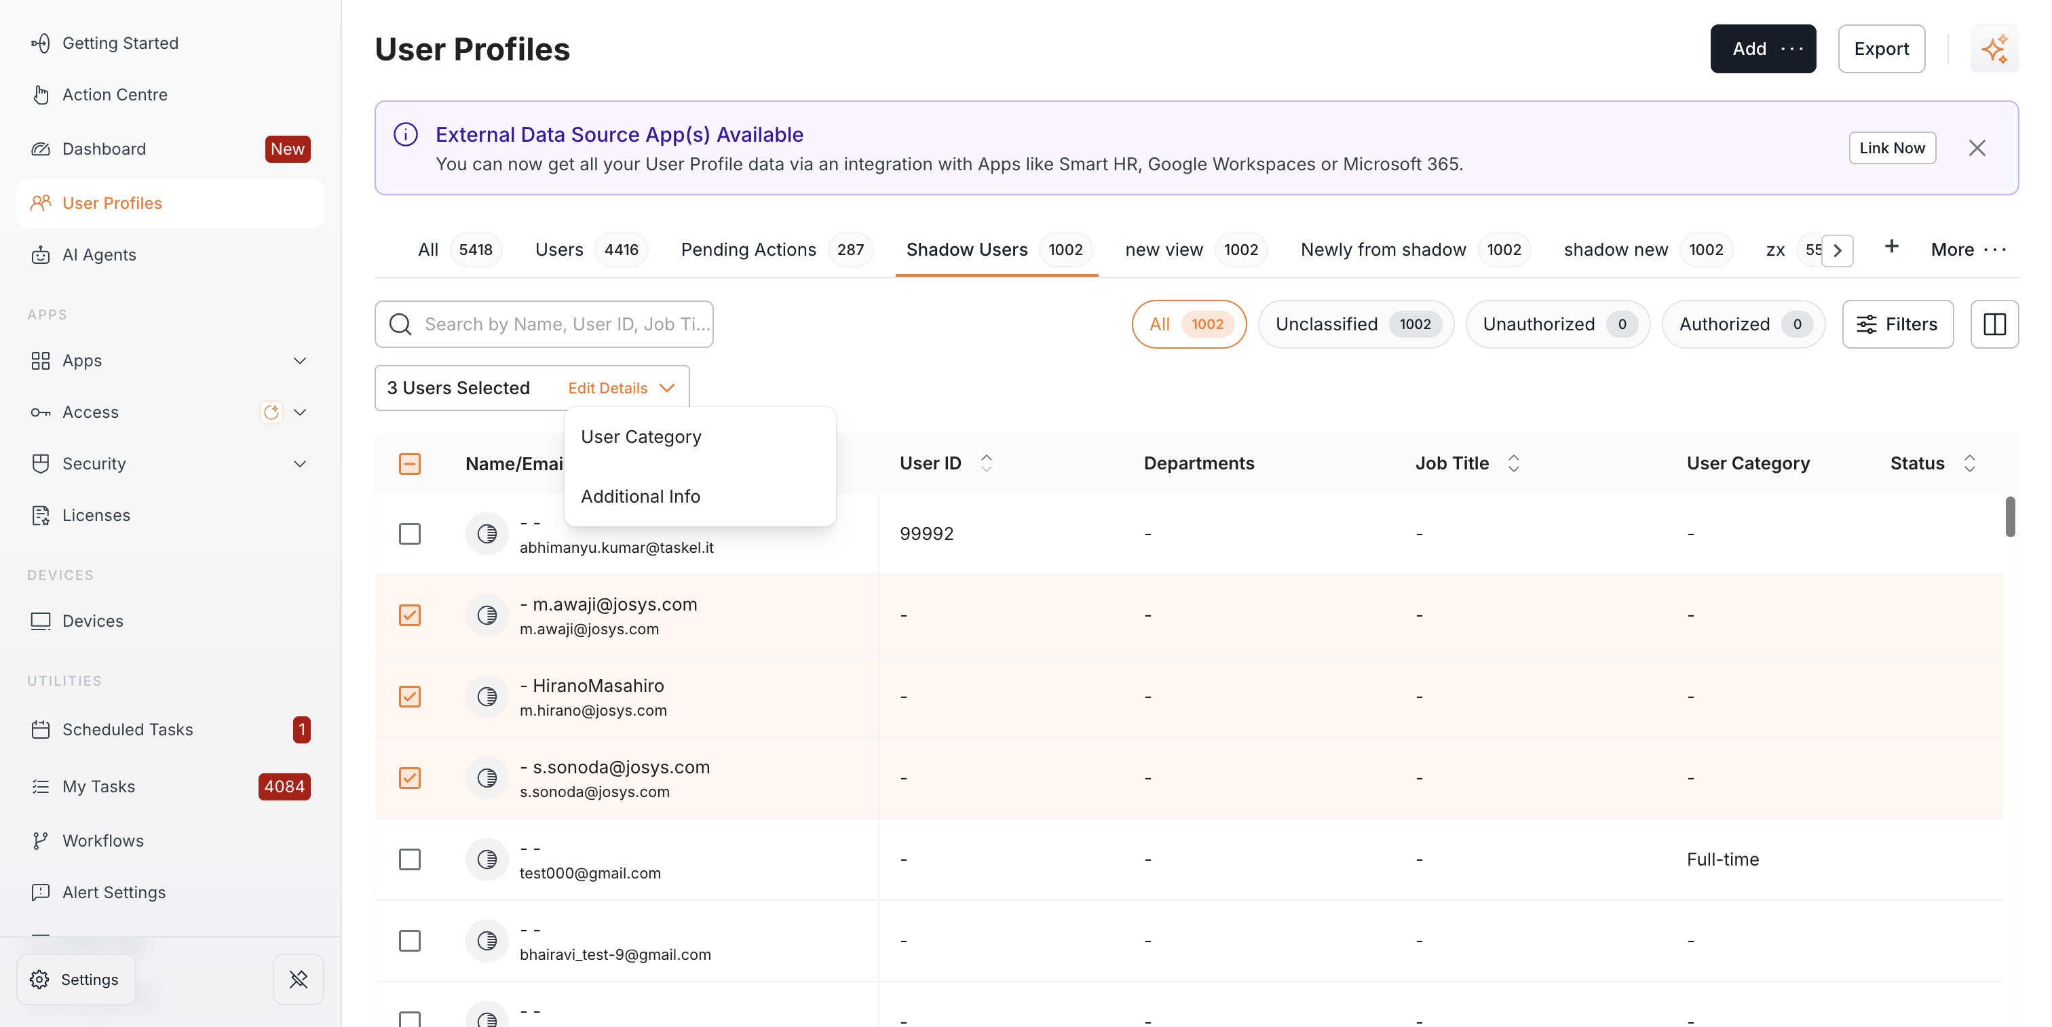Viewport: 2052px width, 1027px height.
Task: Open the Filters panel
Action: tap(1897, 324)
